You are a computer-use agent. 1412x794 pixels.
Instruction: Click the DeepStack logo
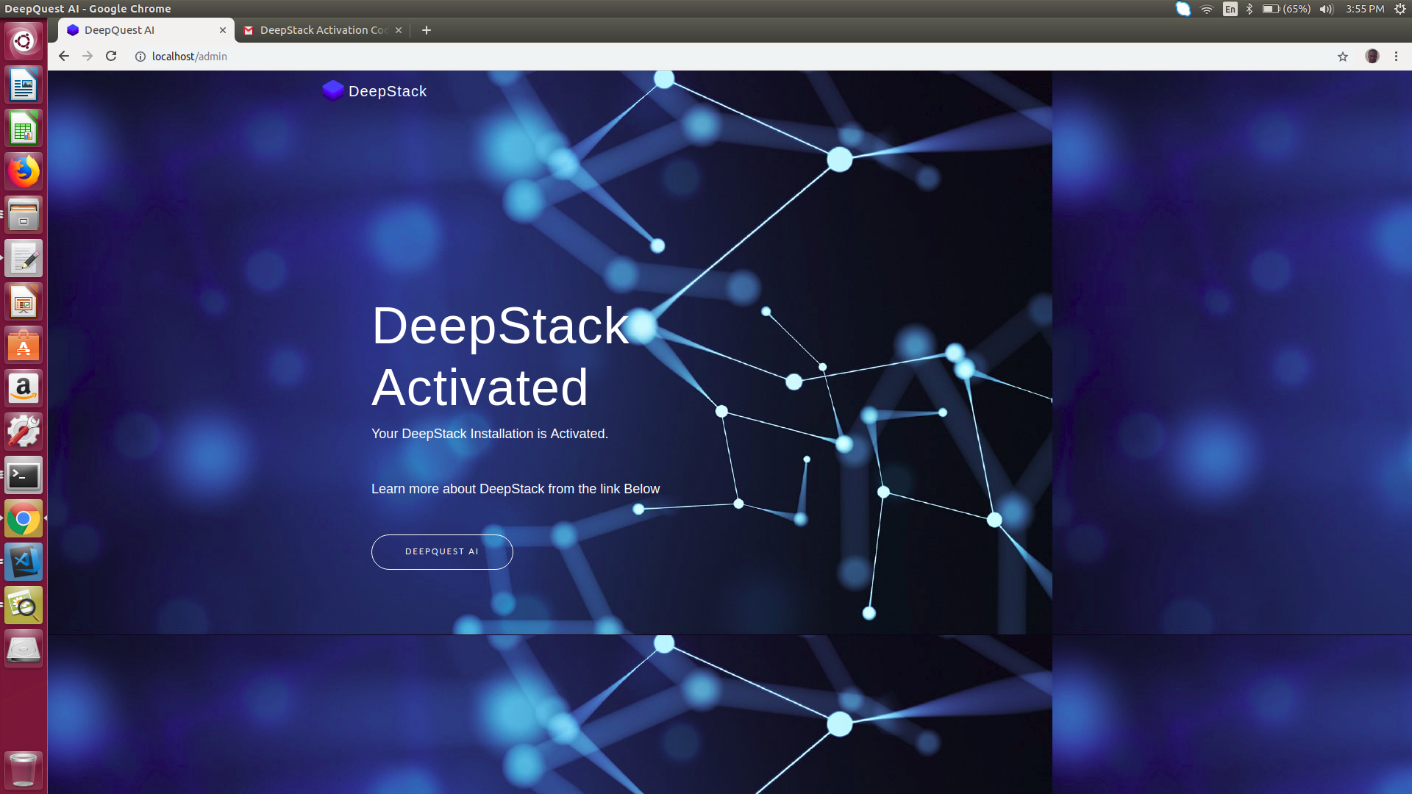(x=333, y=90)
